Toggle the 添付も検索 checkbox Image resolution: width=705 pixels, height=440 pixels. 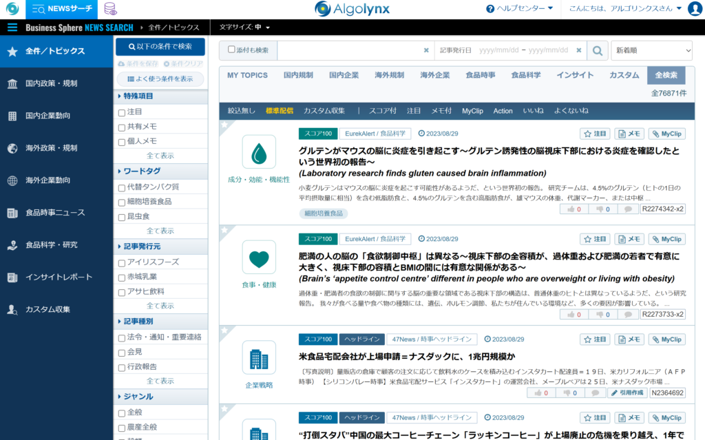click(x=231, y=50)
